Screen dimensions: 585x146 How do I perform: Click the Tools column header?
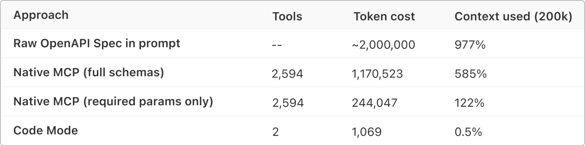click(x=287, y=17)
